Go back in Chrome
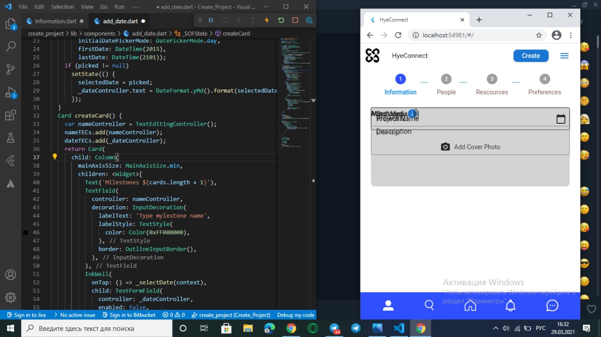Viewport: 601px width, 337px height. pos(370,35)
